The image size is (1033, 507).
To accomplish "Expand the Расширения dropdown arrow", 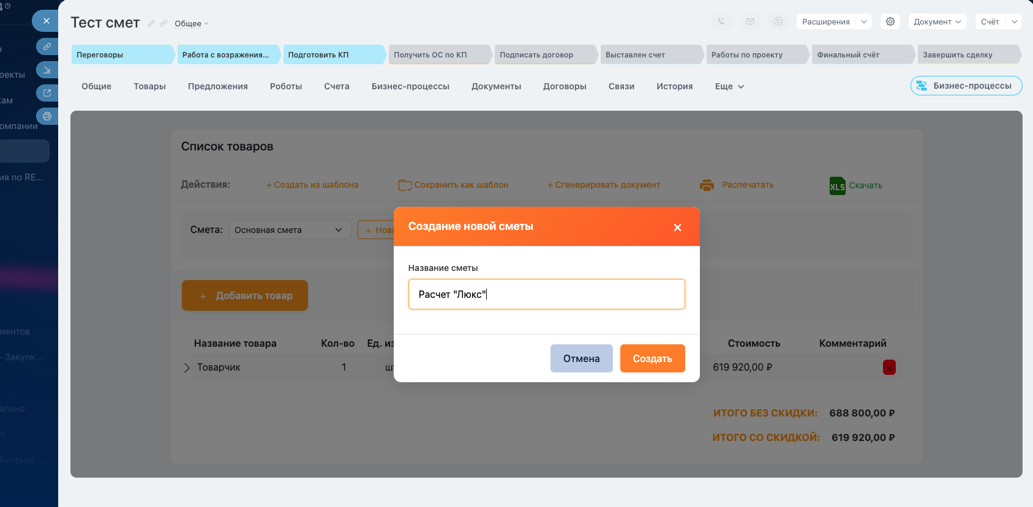I will tap(864, 21).
